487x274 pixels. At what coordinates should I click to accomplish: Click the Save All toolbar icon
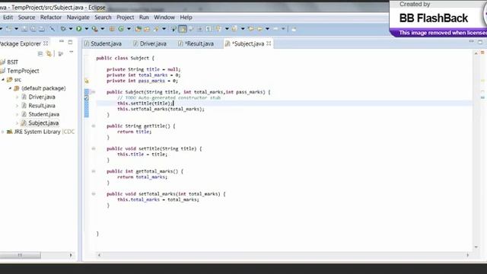33,29
